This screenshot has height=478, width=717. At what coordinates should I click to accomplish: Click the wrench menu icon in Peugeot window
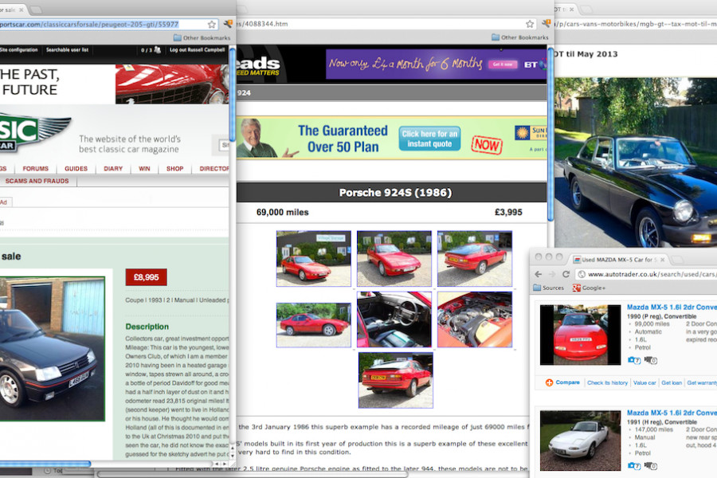coord(226,25)
